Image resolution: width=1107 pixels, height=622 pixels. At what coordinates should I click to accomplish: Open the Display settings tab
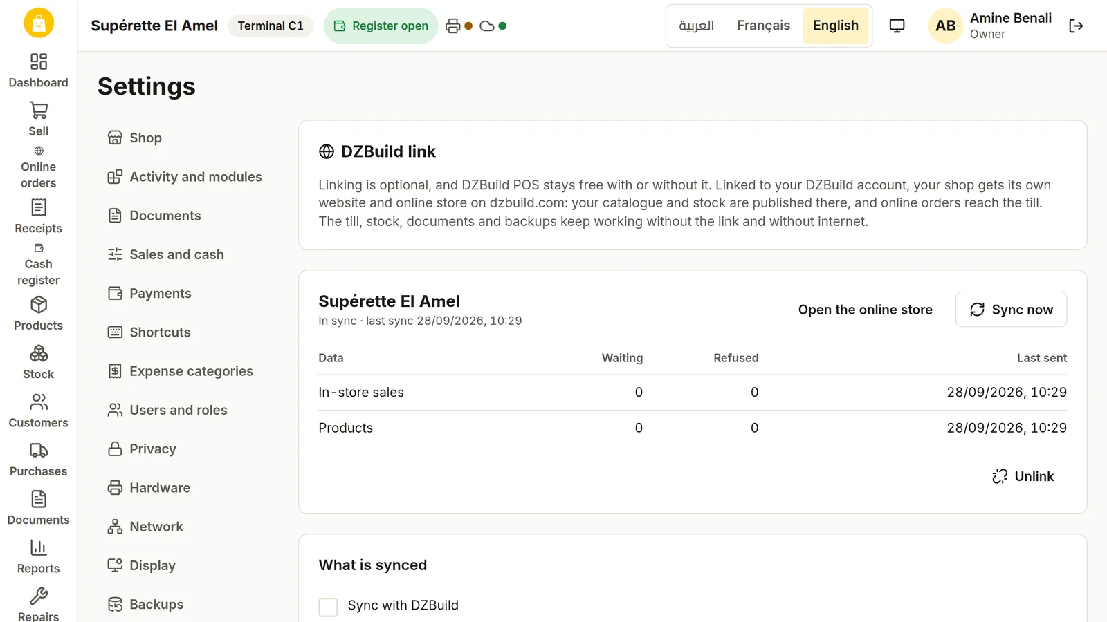tap(187, 565)
